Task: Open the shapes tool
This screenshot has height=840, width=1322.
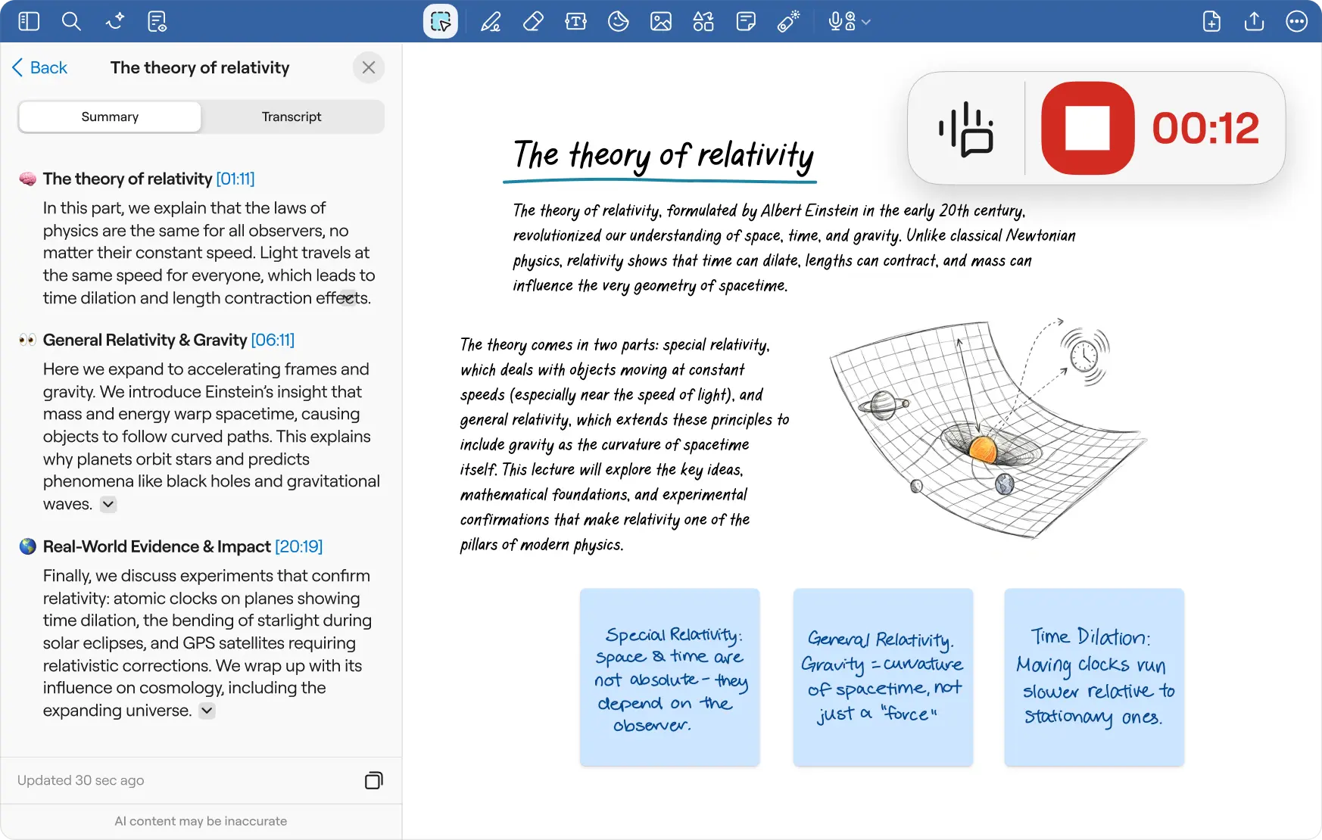Action: 703,21
